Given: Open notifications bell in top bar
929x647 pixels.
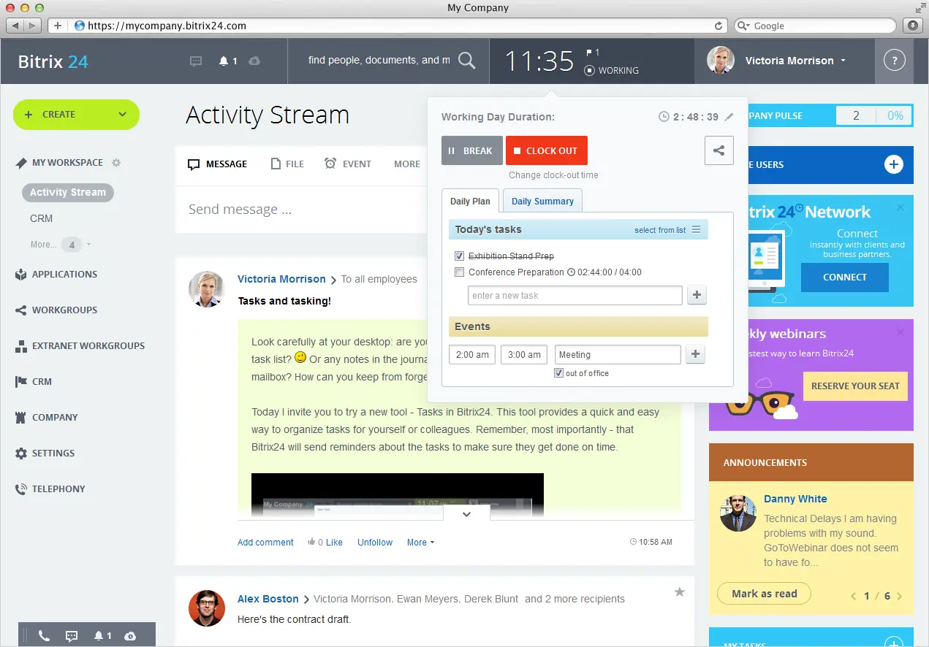Looking at the screenshot, I should pos(224,61).
